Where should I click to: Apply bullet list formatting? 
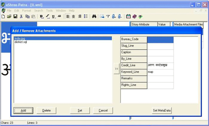pos(86,16)
